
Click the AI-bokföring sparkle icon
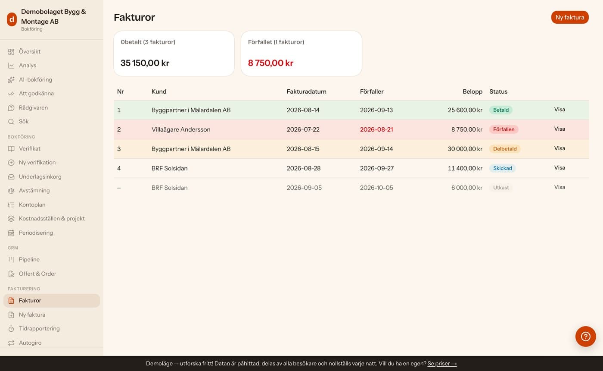coord(11,80)
